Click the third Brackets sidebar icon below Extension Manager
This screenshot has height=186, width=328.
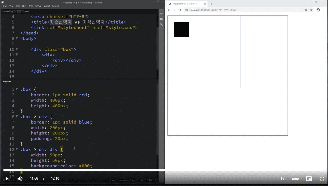click(x=161, y=24)
